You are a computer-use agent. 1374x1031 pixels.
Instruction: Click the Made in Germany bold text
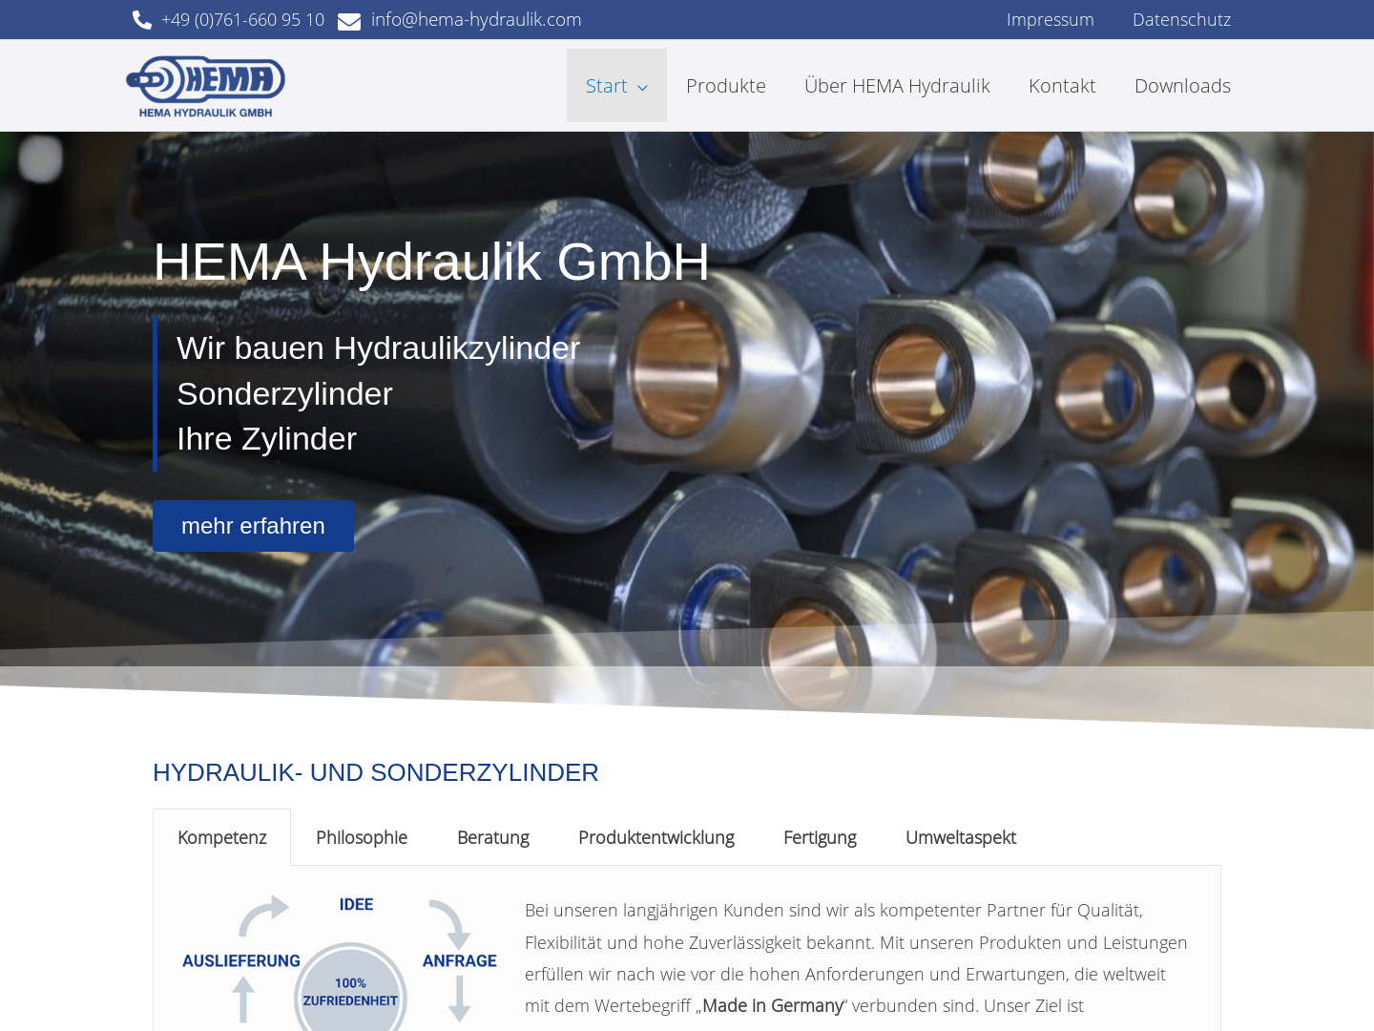coord(773,1005)
